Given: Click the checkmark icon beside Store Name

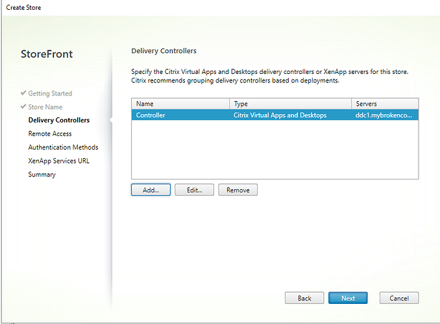Looking at the screenshot, I should [23, 107].
